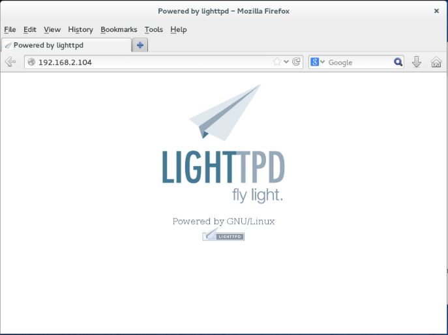Open the Google search engine selector dropdown
448x335 pixels.
(318, 62)
